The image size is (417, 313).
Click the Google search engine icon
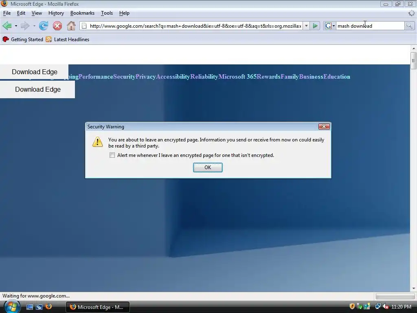328,26
